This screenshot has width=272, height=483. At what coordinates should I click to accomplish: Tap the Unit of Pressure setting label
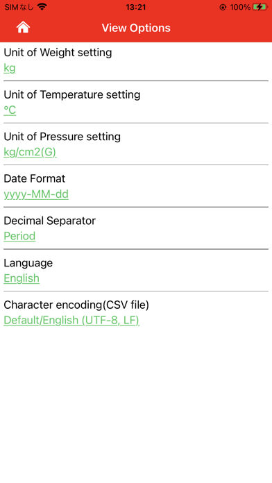62,137
